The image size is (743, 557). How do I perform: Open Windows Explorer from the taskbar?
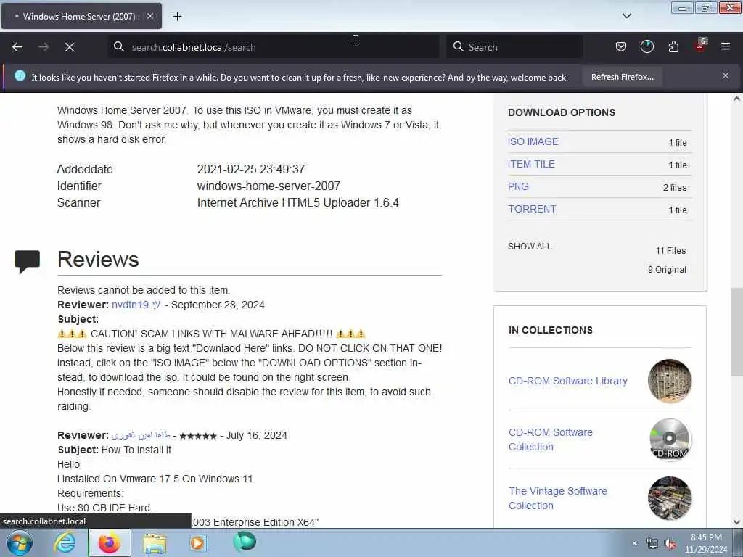click(155, 542)
